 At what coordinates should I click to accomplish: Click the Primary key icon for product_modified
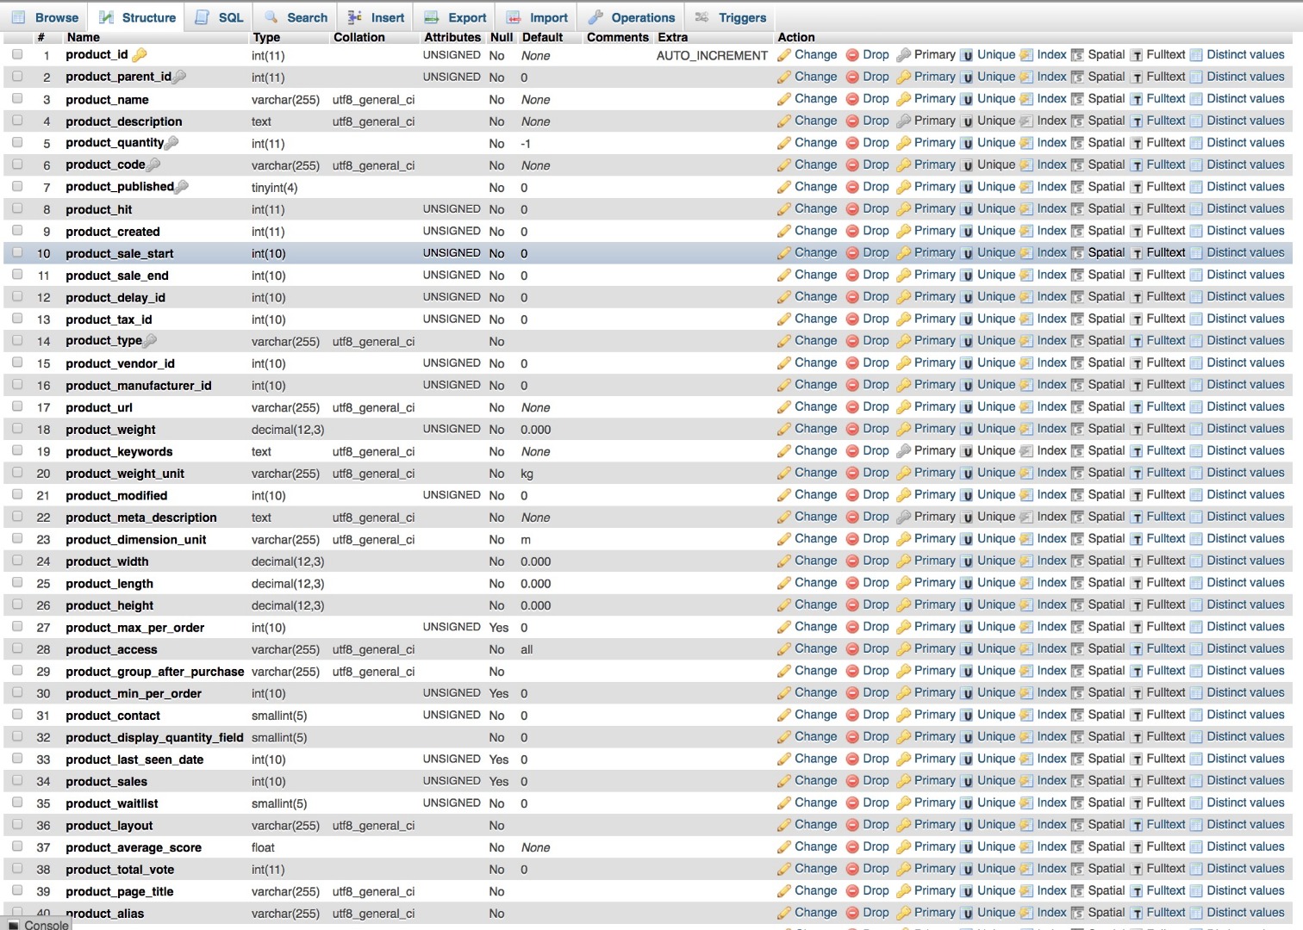(904, 495)
